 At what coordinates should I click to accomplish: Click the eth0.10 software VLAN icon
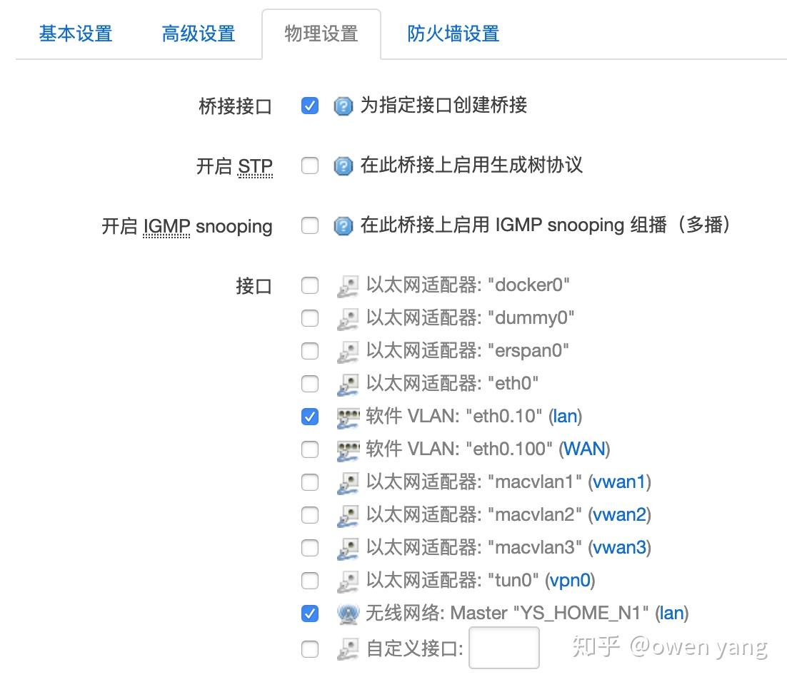coord(347,417)
